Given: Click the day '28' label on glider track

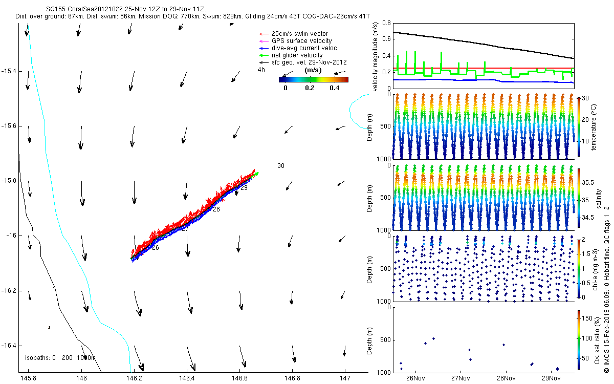Looking at the screenshot, I should click(216, 209).
